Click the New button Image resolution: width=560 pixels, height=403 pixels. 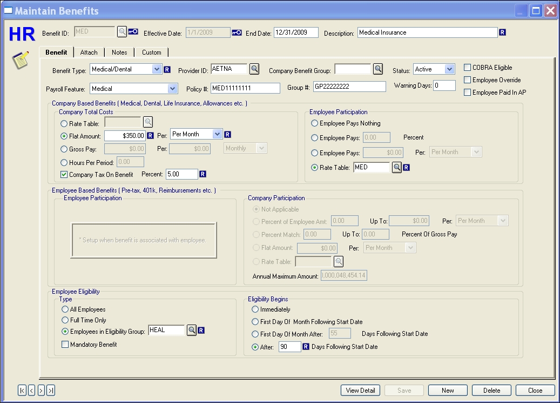point(448,391)
